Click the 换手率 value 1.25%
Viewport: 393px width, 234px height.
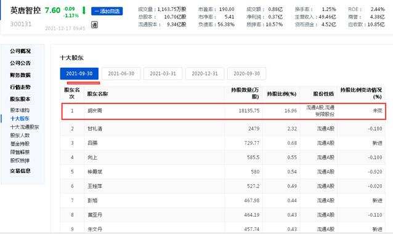tap(329, 9)
